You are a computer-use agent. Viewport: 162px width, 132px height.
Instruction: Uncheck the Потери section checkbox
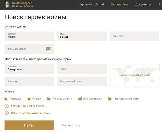pyautogui.click(x=29, y=99)
